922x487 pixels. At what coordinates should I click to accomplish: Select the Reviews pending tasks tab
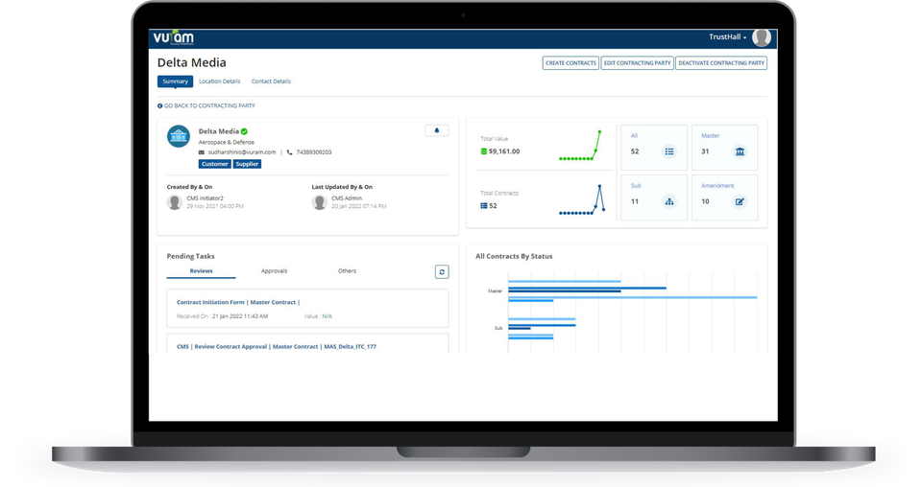point(201,271)
